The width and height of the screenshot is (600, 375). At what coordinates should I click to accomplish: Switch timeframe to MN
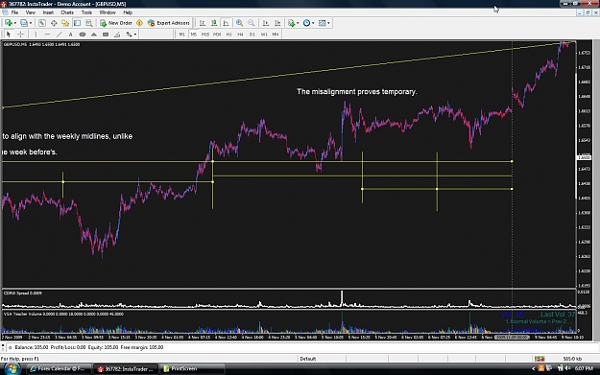click(276, 35)
